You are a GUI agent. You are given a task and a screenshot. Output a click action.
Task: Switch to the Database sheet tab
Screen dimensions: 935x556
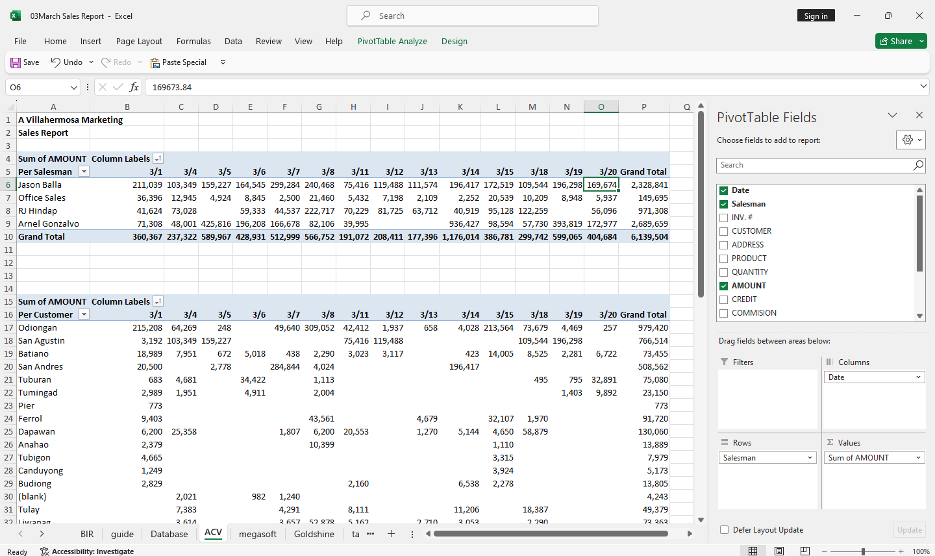tap(169, 534)
